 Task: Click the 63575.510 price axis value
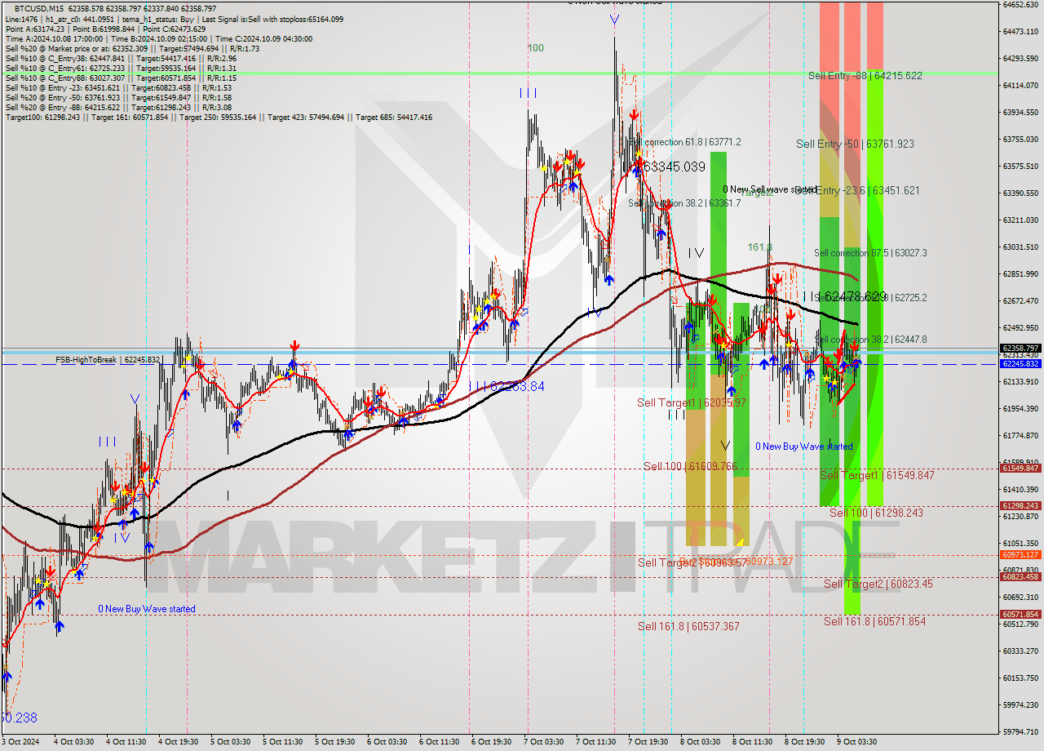coord(1020,166)
